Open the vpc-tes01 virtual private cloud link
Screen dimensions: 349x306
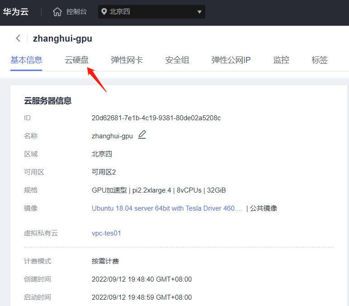[106, 233]
